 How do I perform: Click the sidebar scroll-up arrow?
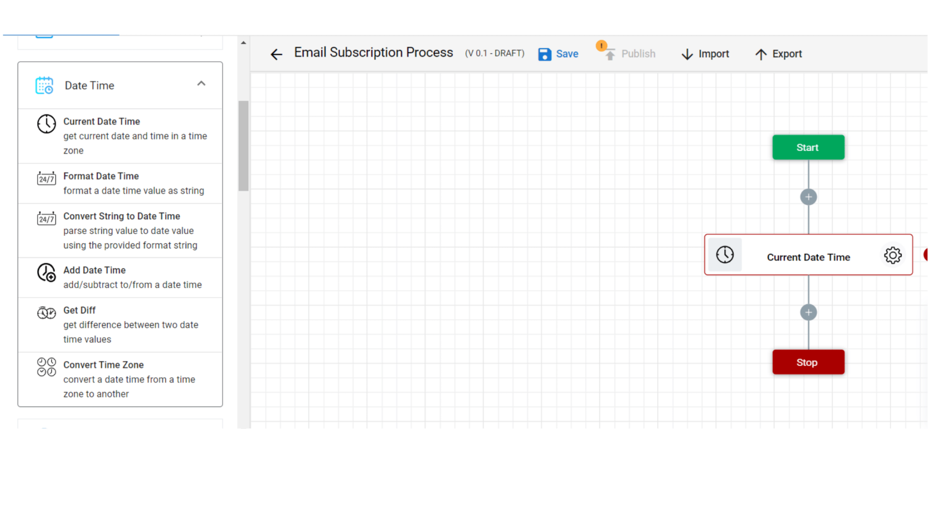[x=243, y=43]
